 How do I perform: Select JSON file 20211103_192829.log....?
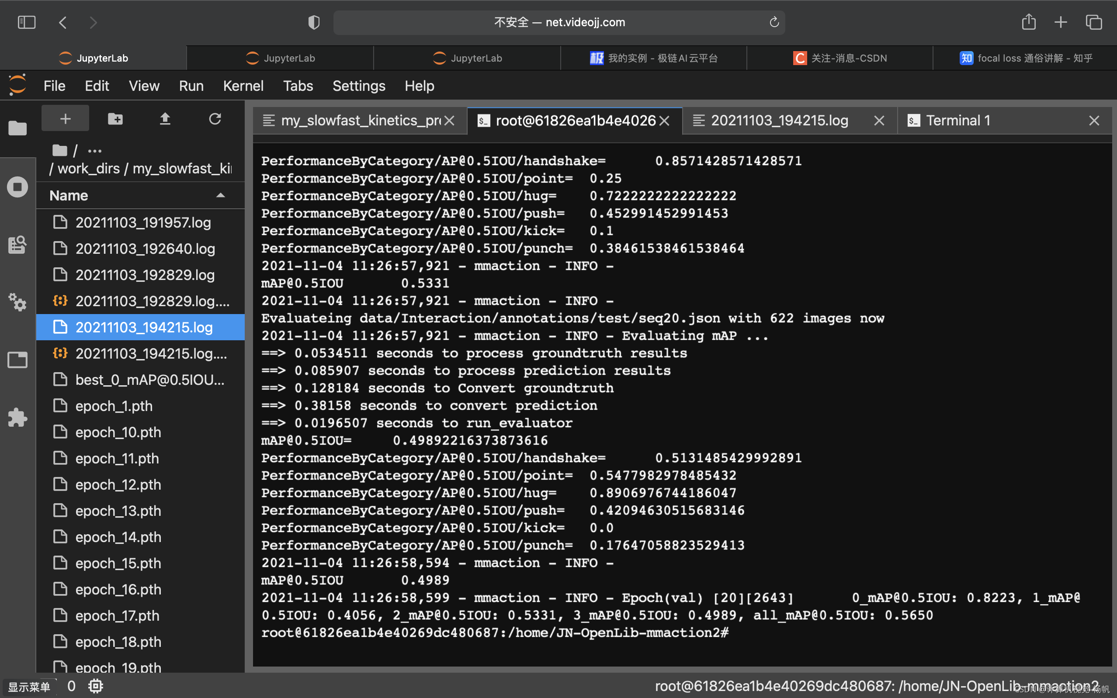pos(140,301)
